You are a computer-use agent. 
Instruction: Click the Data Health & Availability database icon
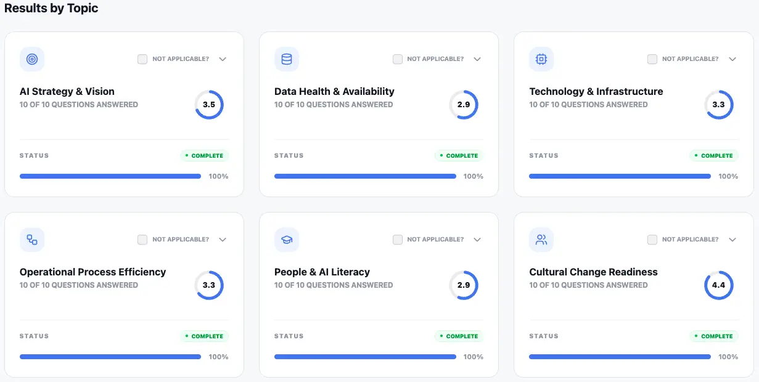pyautogui.click(x=287, y=59)
